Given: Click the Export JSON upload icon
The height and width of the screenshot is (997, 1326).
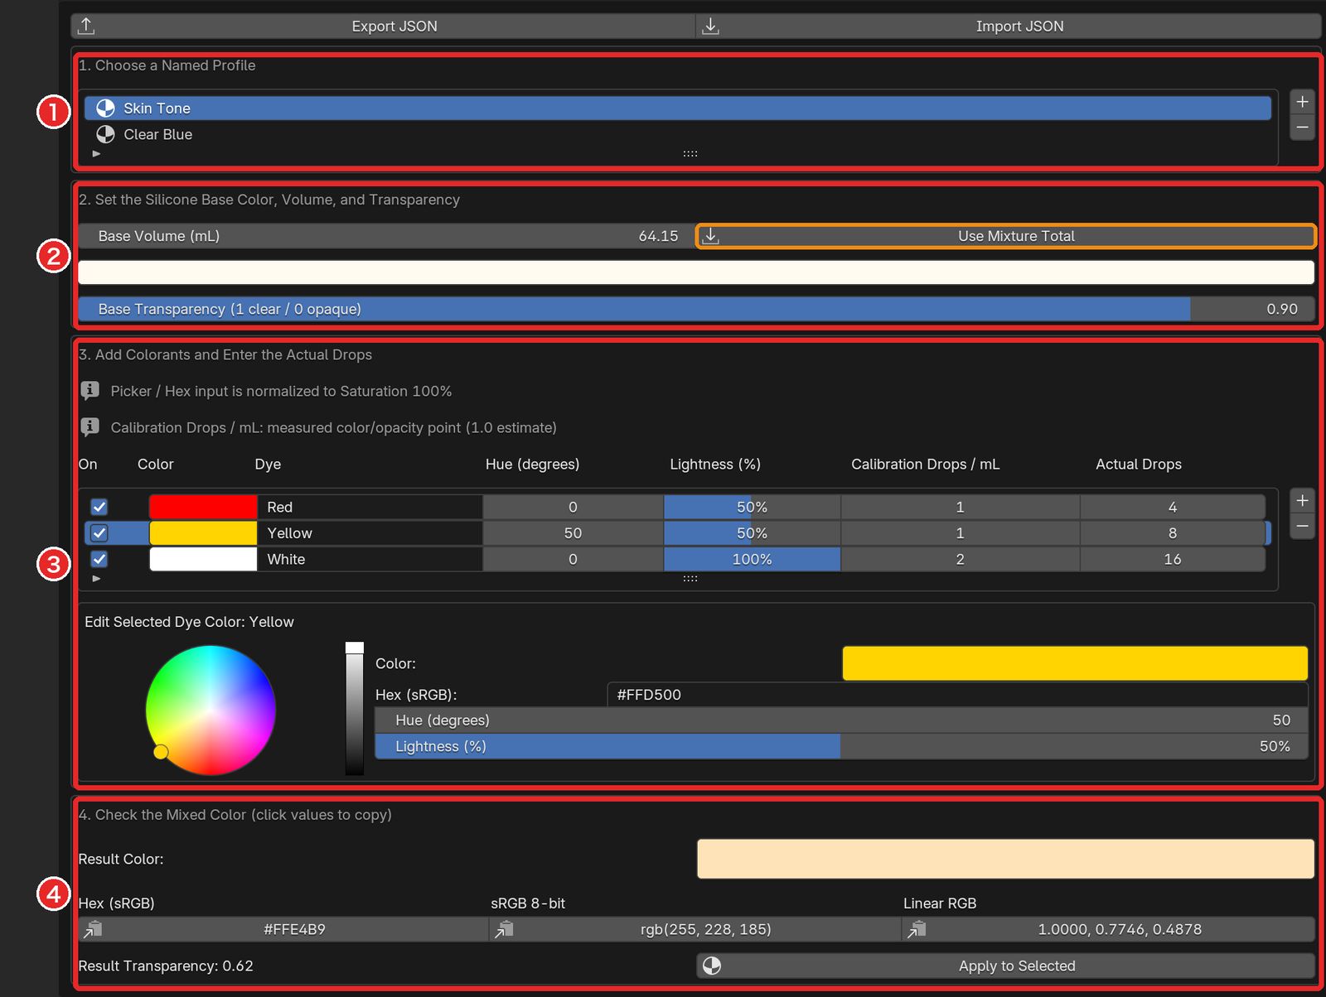Looking at the screenshot, I should click(x=86, y=26).
